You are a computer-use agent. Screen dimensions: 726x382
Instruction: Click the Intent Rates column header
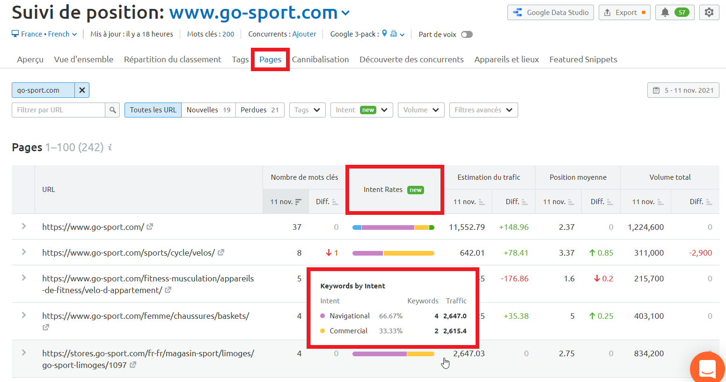pyautogui.click(x=394, y=190)
